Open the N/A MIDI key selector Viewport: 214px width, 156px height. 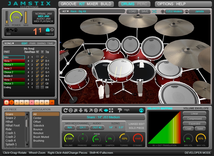(70, 127)
